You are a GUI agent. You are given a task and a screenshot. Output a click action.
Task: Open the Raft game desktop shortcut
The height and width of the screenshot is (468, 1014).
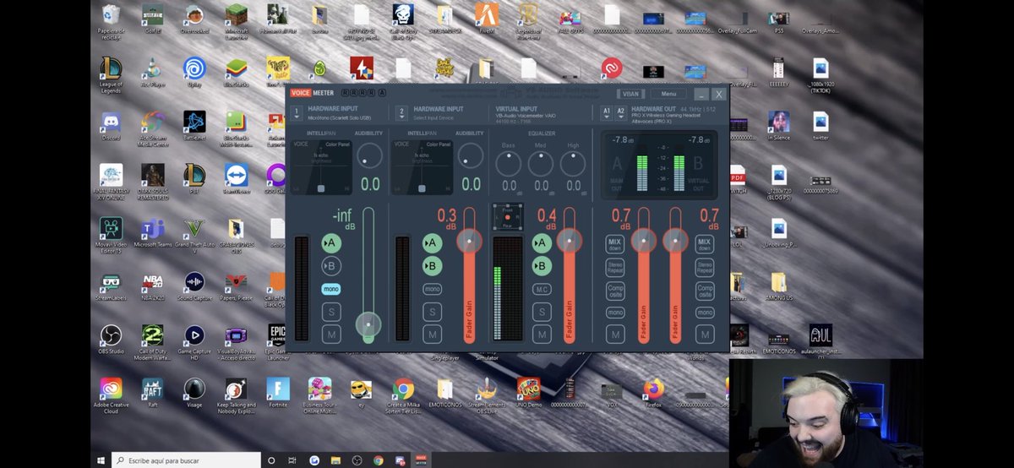tap(153, 391)
